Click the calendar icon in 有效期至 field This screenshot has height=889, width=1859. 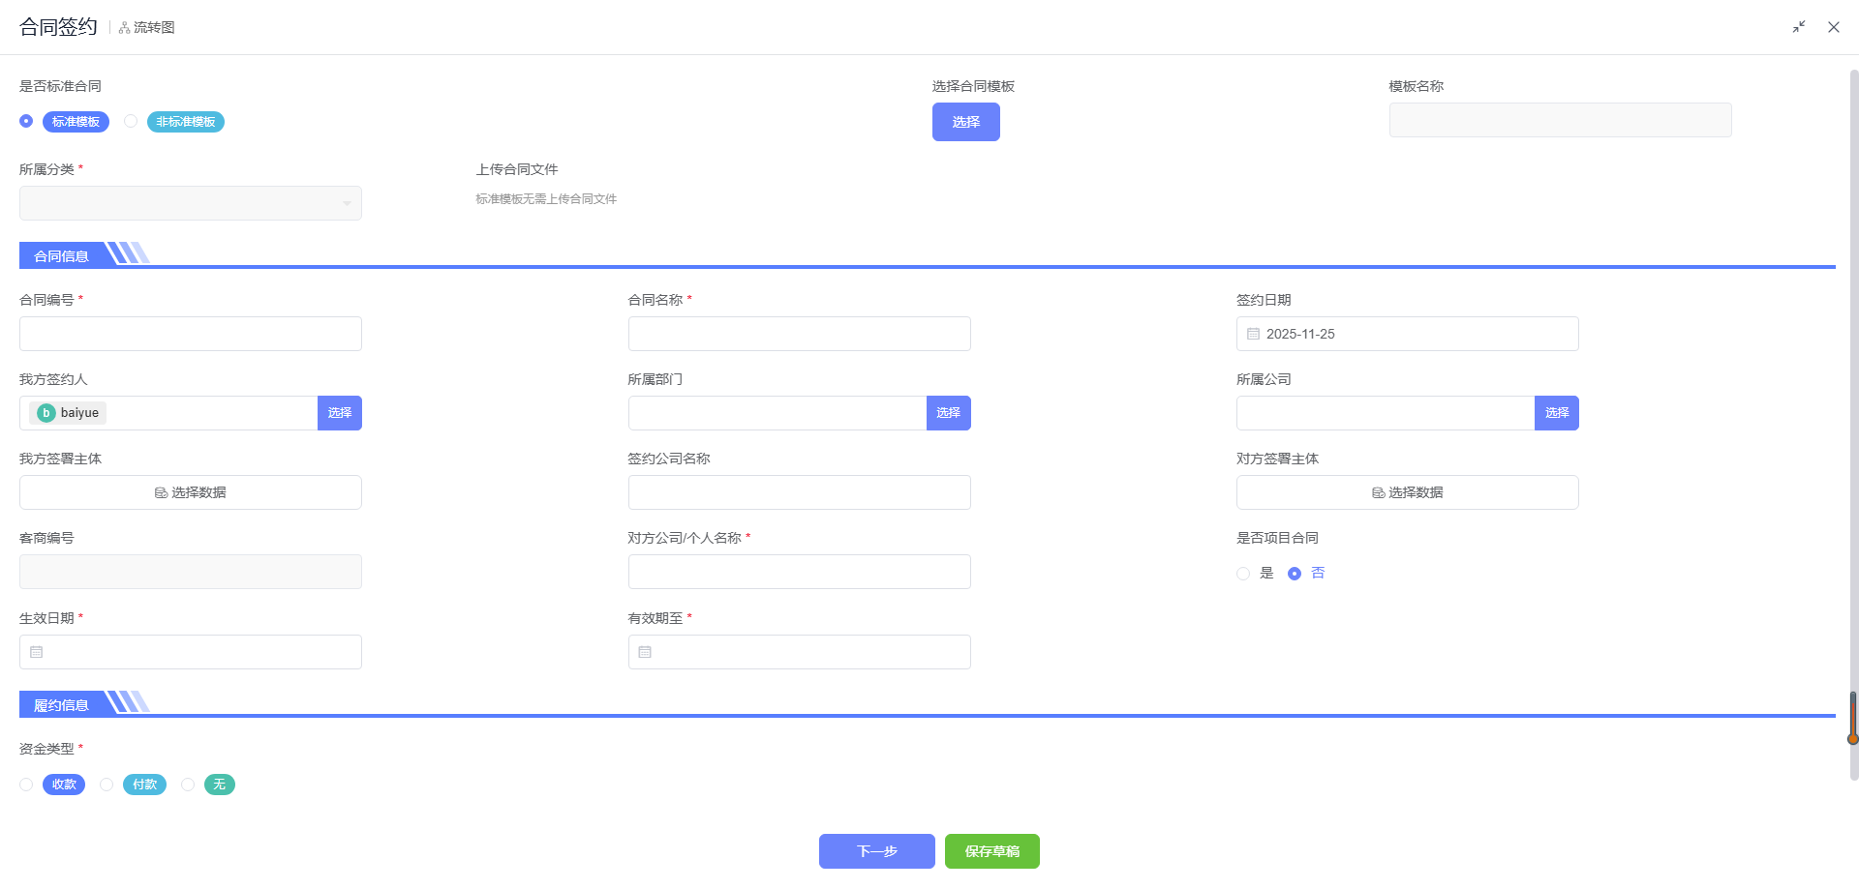pyautogui.click(x=645, y=652)
